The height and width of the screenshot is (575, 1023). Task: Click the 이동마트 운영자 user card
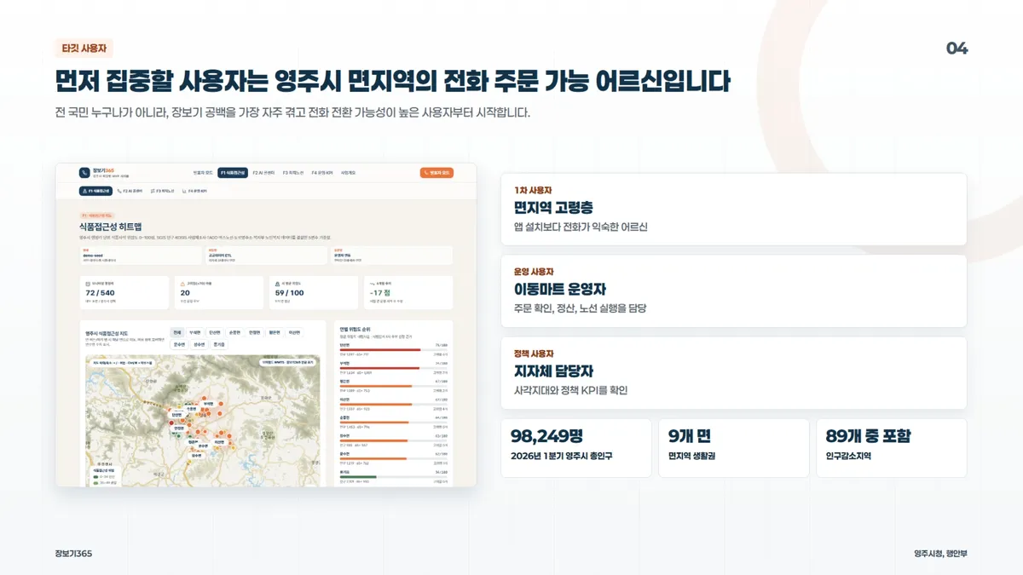click(734, 290)
